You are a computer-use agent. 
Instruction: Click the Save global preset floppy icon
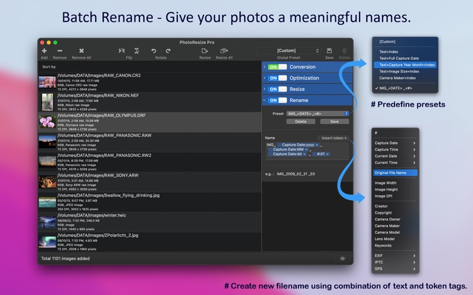[x=329, y=51]
